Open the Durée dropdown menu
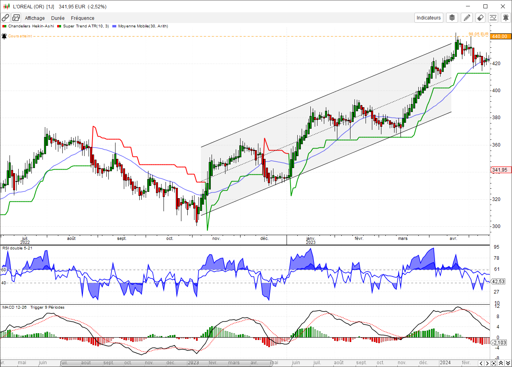Screen dimensions: 512x367 (58, 18)
